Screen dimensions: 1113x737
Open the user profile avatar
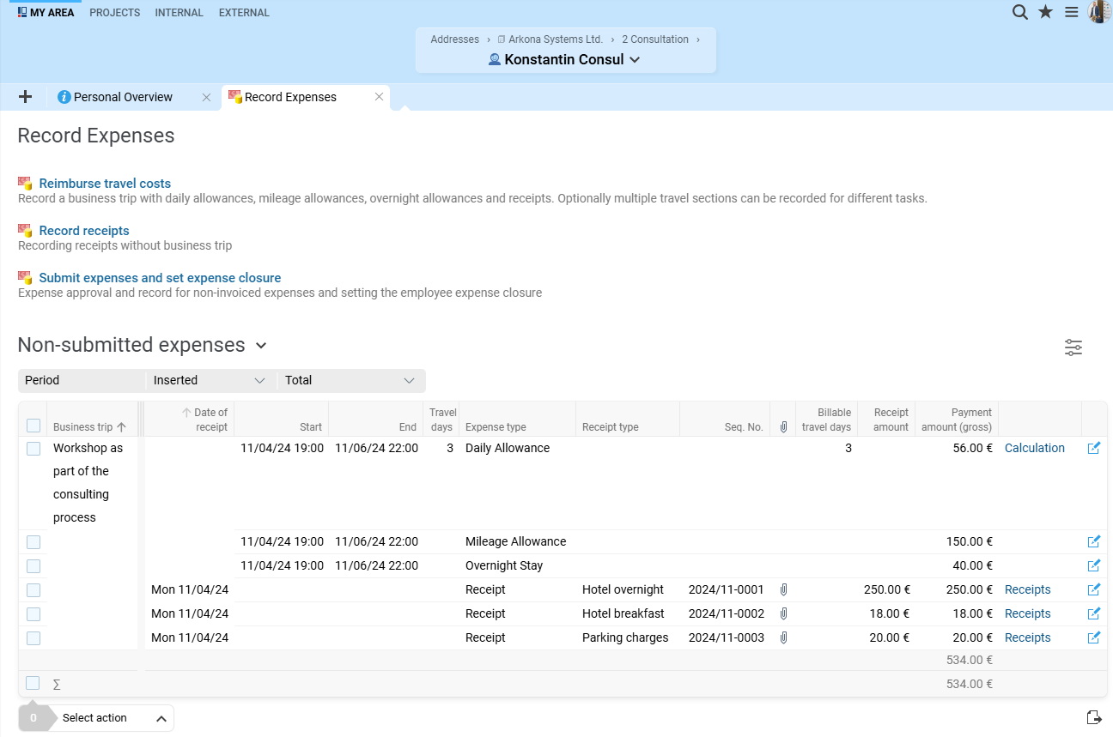[x=1099, y=12]
